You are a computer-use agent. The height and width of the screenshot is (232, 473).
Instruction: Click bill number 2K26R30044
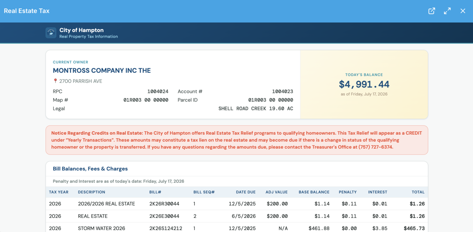[164, 204]
